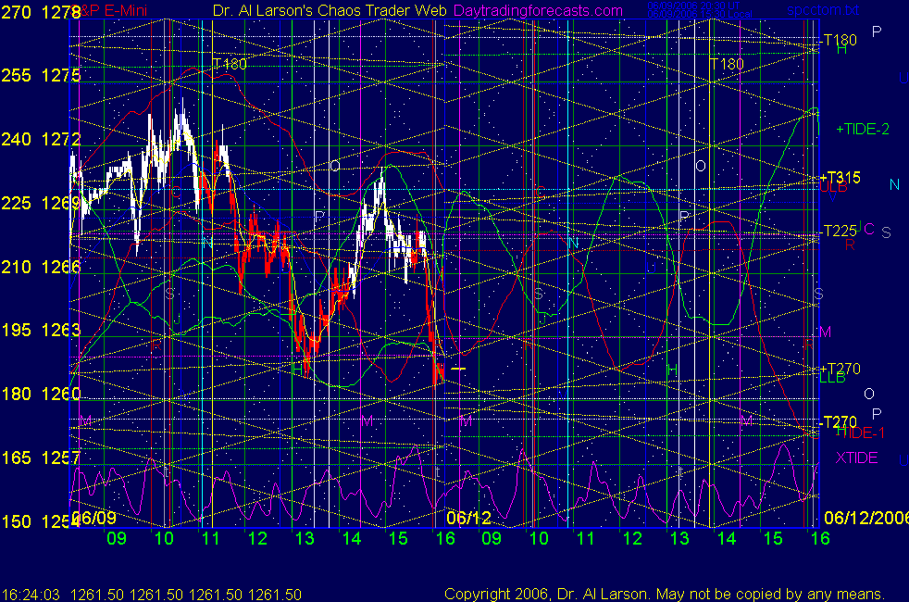Click the +TIDE-2 curve legend label
This screenshot has width=909, height=602.
click(863, 129)
